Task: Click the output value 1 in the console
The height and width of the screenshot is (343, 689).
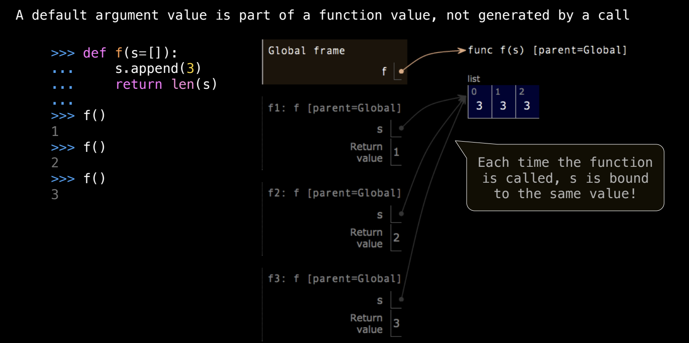Action: [55, 132]
